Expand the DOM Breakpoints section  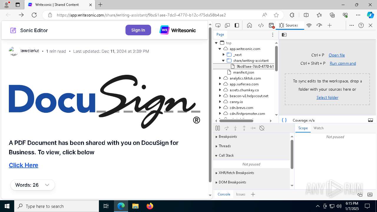(252, 182)
